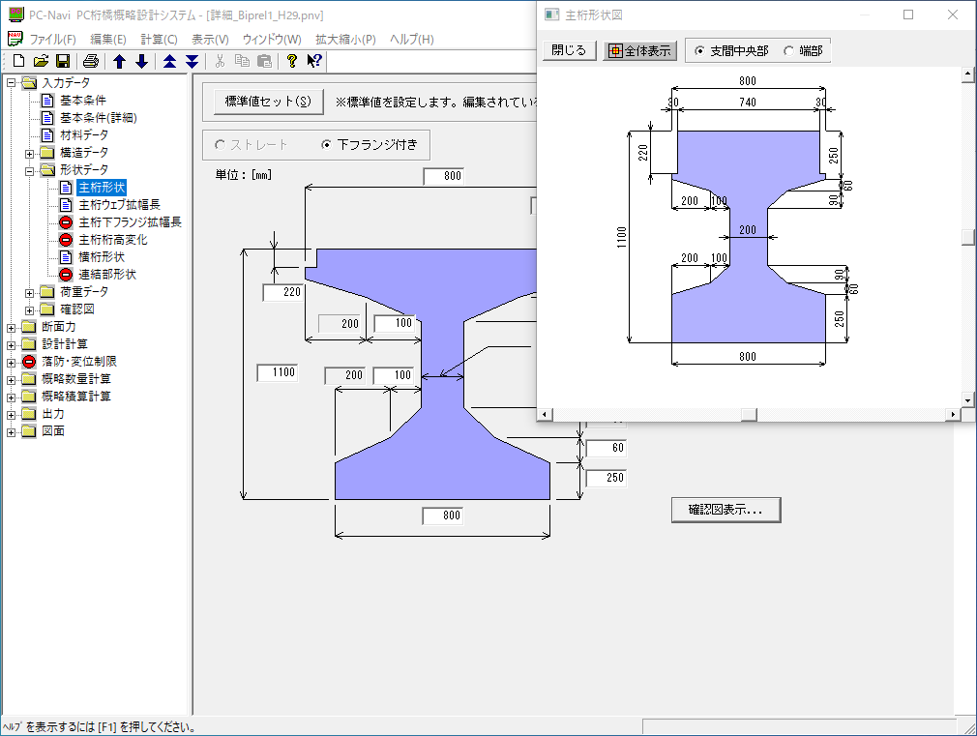The height and width of the screenshot is (736, 977).
Task: Click the 1100 girder height input field
Action: [x=277, y=372]
